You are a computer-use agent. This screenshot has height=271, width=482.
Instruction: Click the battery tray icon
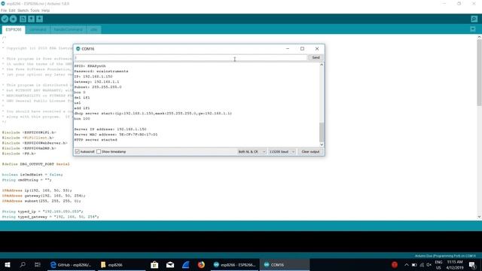pos(414,265)
